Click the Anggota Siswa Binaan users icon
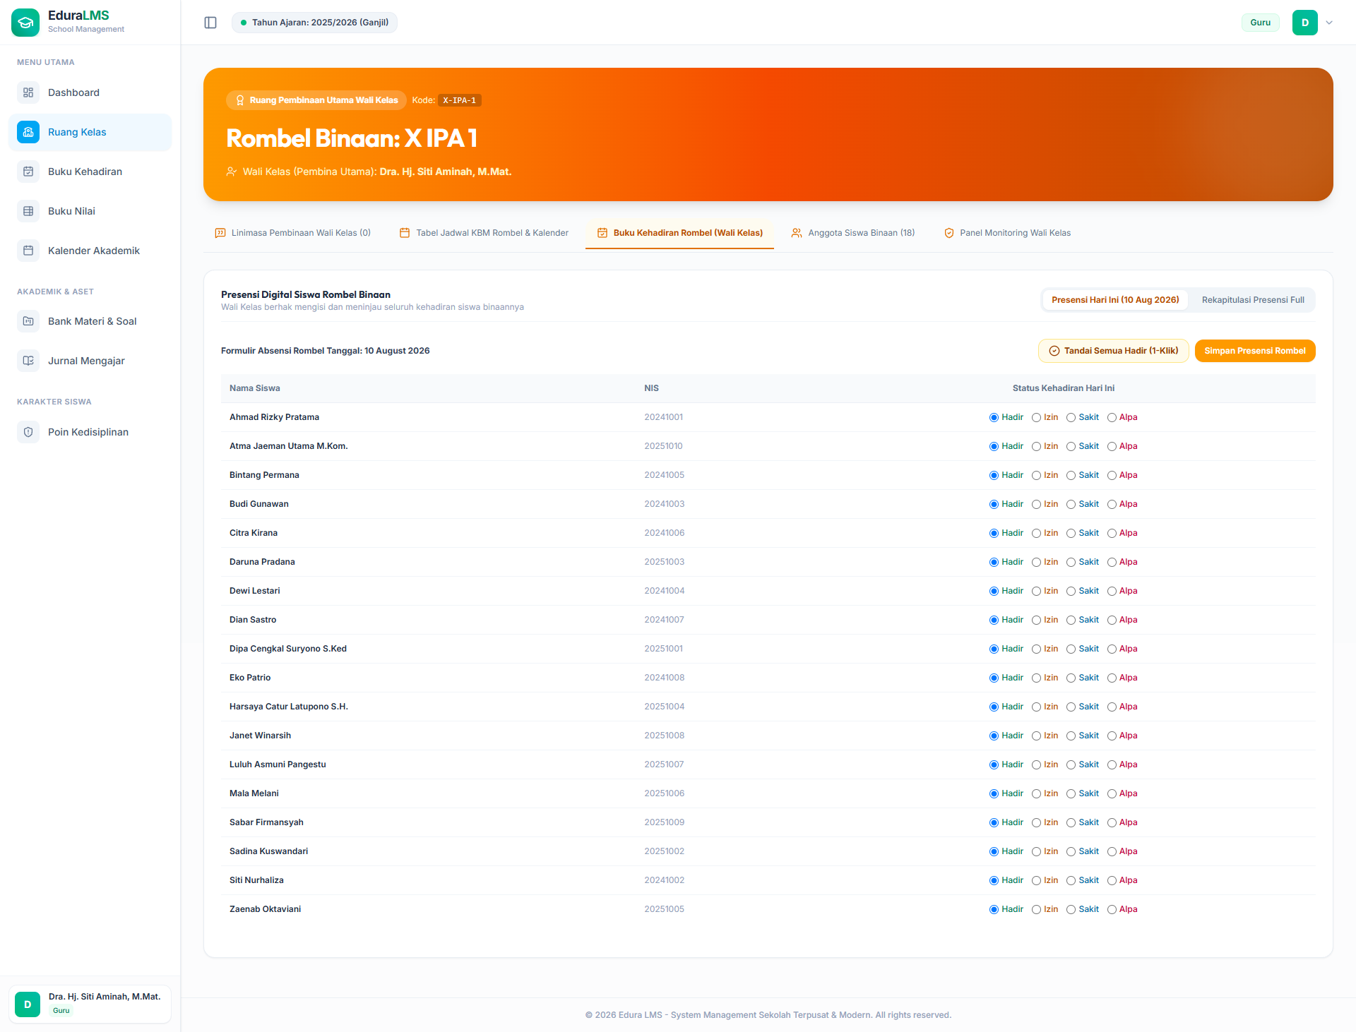This screenshot has height=1032, width=1356. tap(797, 233)
